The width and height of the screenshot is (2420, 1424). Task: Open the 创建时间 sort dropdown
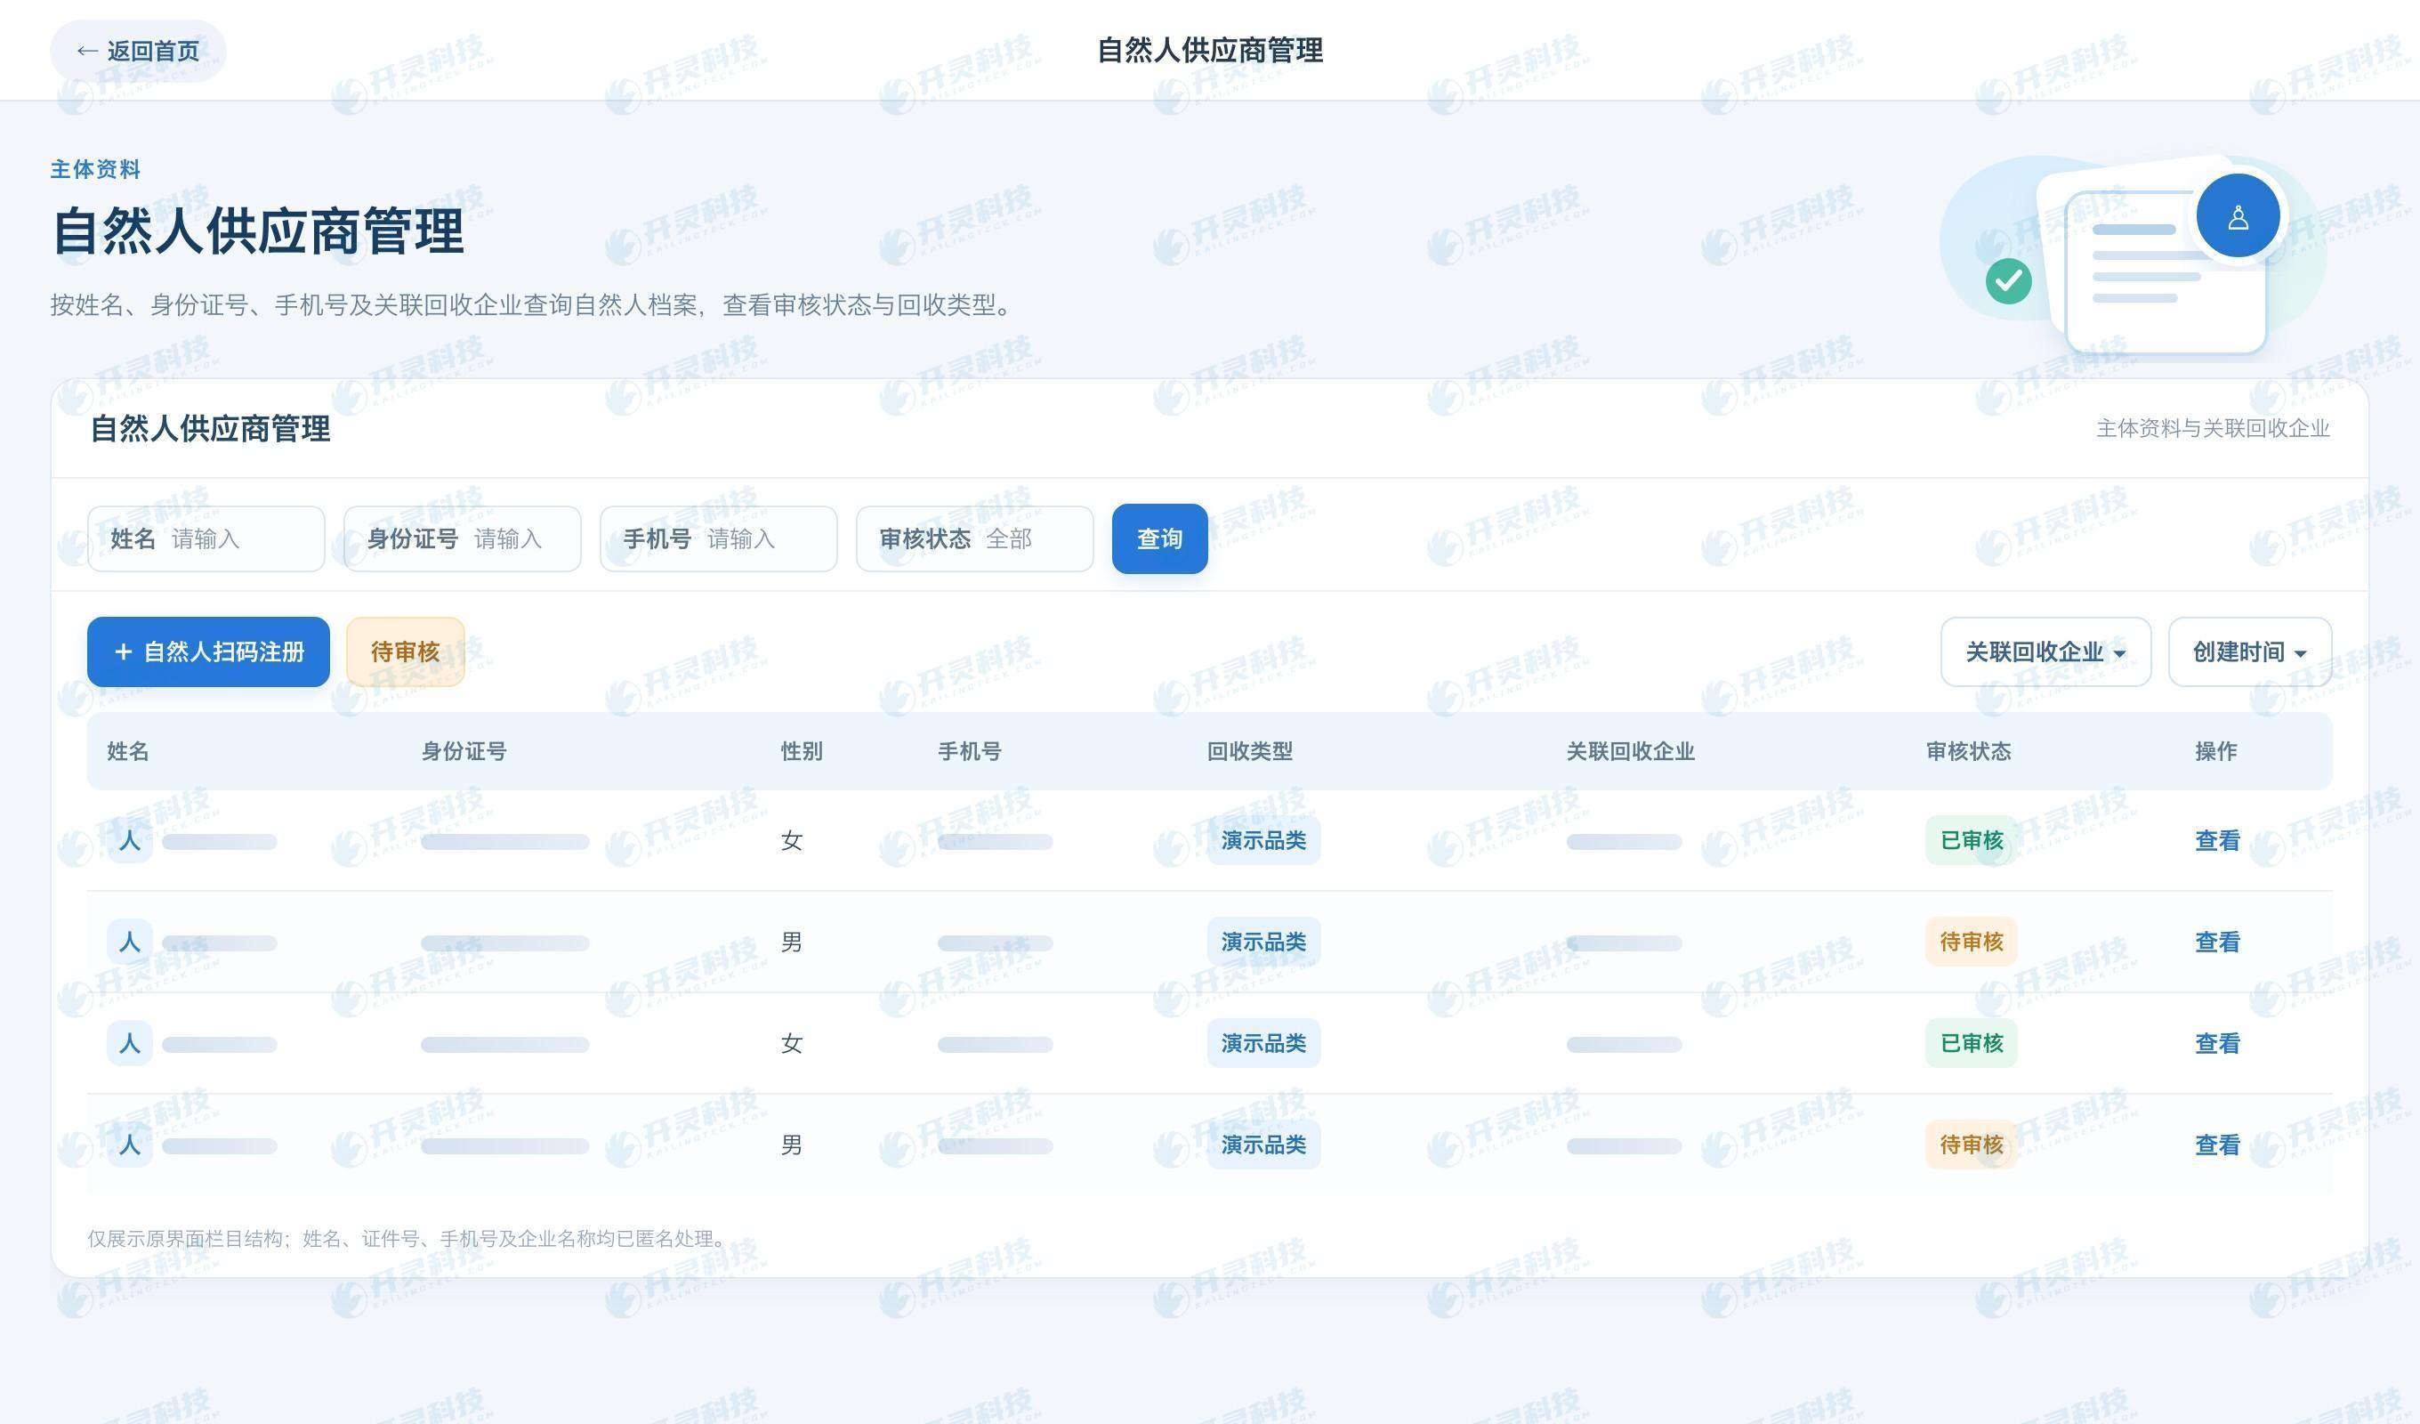(2250, 652)
